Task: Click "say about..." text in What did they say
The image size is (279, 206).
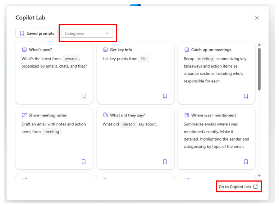Action: [148, 124]
